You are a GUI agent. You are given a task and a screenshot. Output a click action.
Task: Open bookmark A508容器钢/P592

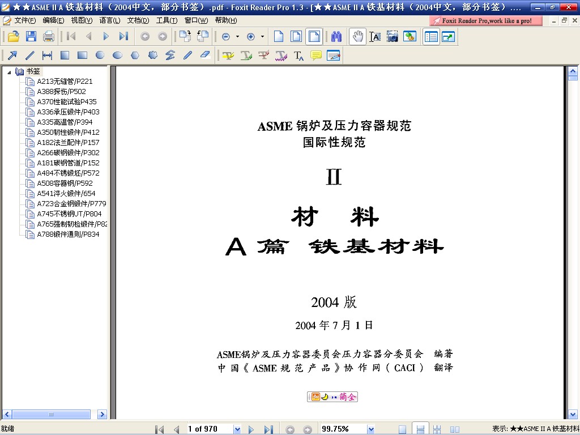pos(65,183)
